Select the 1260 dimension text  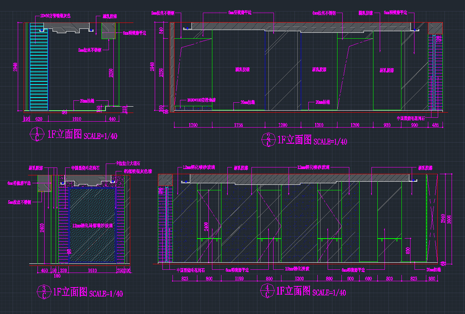pyautogui.click(x=193, y=125)
